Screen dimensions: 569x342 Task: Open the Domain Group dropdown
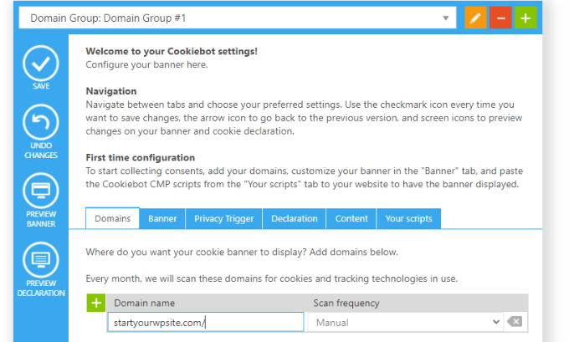tap(238, 18)
